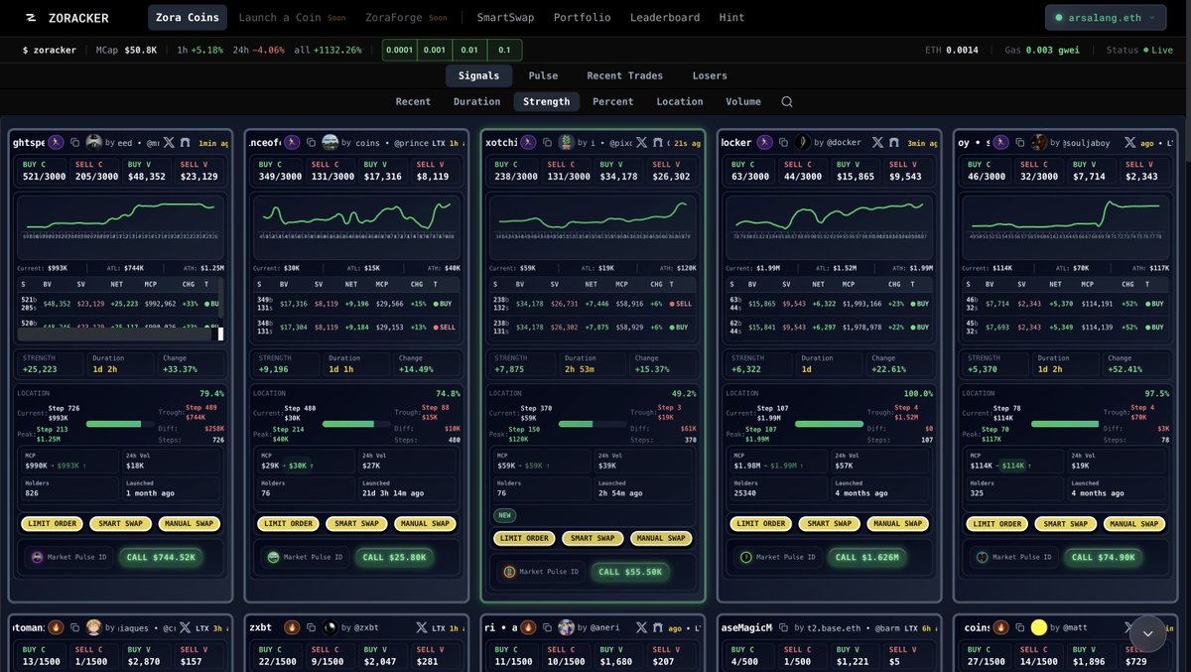Viewport: 1191px width, 672px height.
Task: Click LIMIT ORDER on the card by eed
Action: coord(52,523)
